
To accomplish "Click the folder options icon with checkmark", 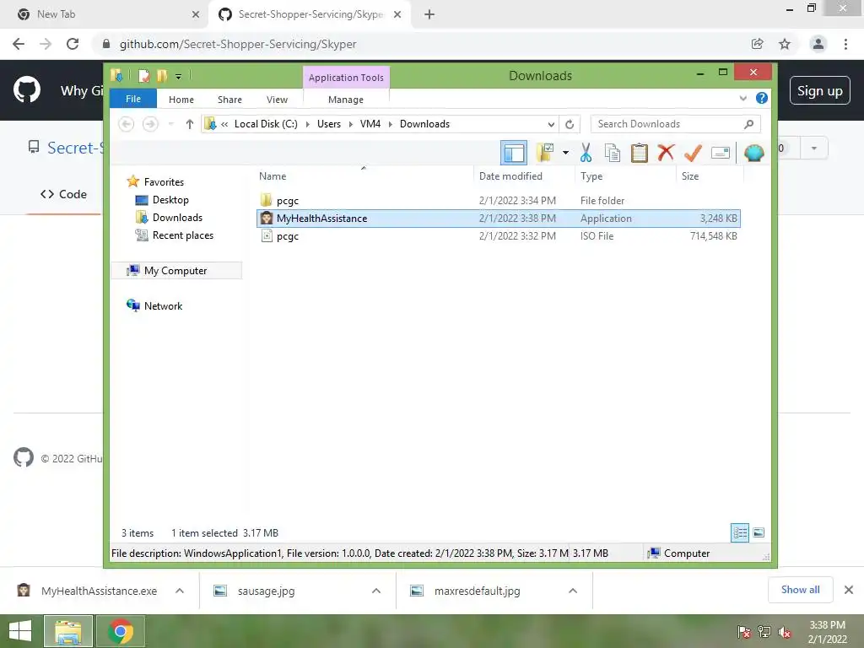I will click(x=545, y=153).
